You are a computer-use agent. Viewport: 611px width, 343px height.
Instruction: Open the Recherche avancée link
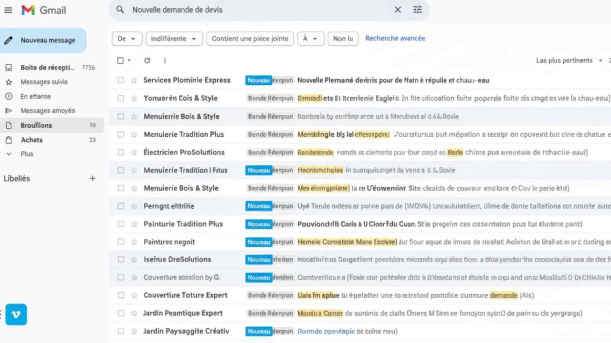pos(395,38)
